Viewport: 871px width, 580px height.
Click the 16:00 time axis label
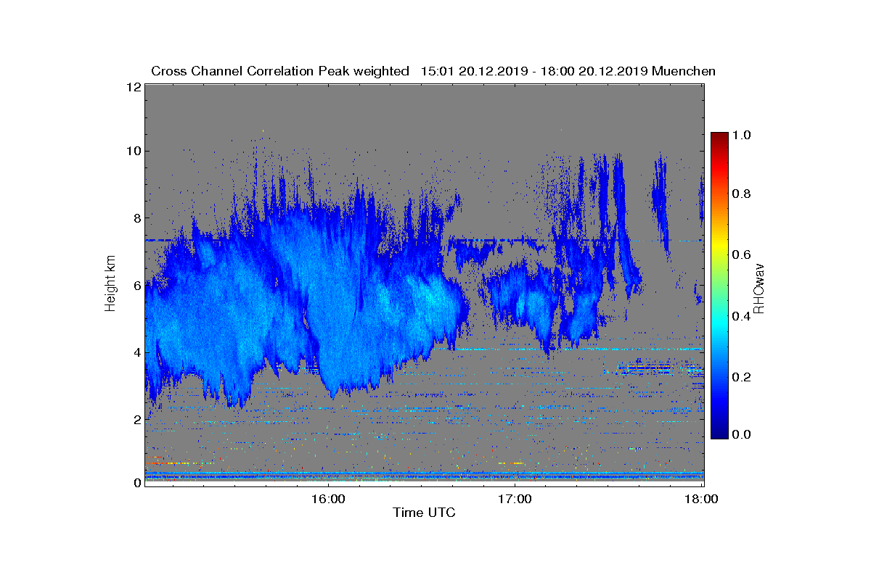tap(328, 500)
